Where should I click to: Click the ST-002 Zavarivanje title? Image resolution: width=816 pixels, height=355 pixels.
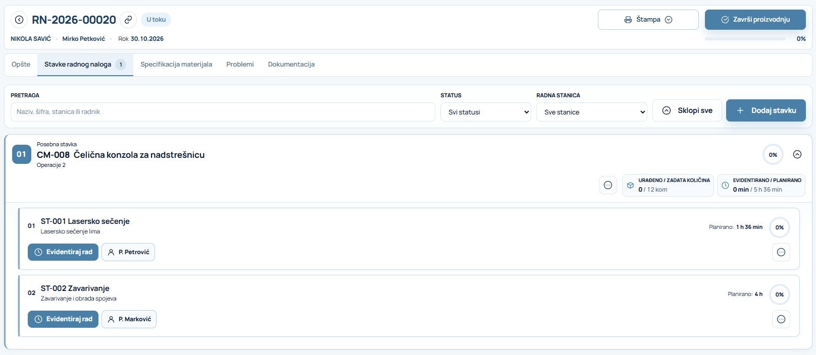(75, 288)
